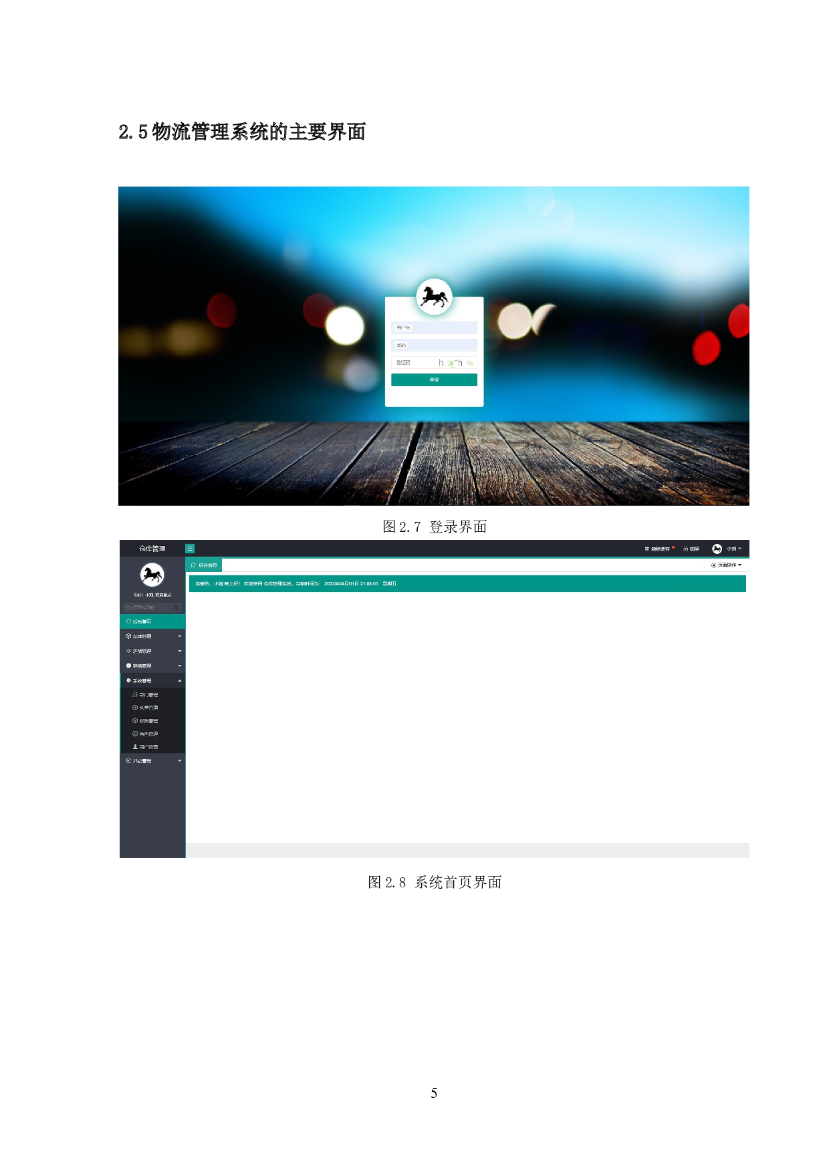Click the green 登录 login button
The height and width of the screenshot is (1172, 829).
click(x=434, y=380)
